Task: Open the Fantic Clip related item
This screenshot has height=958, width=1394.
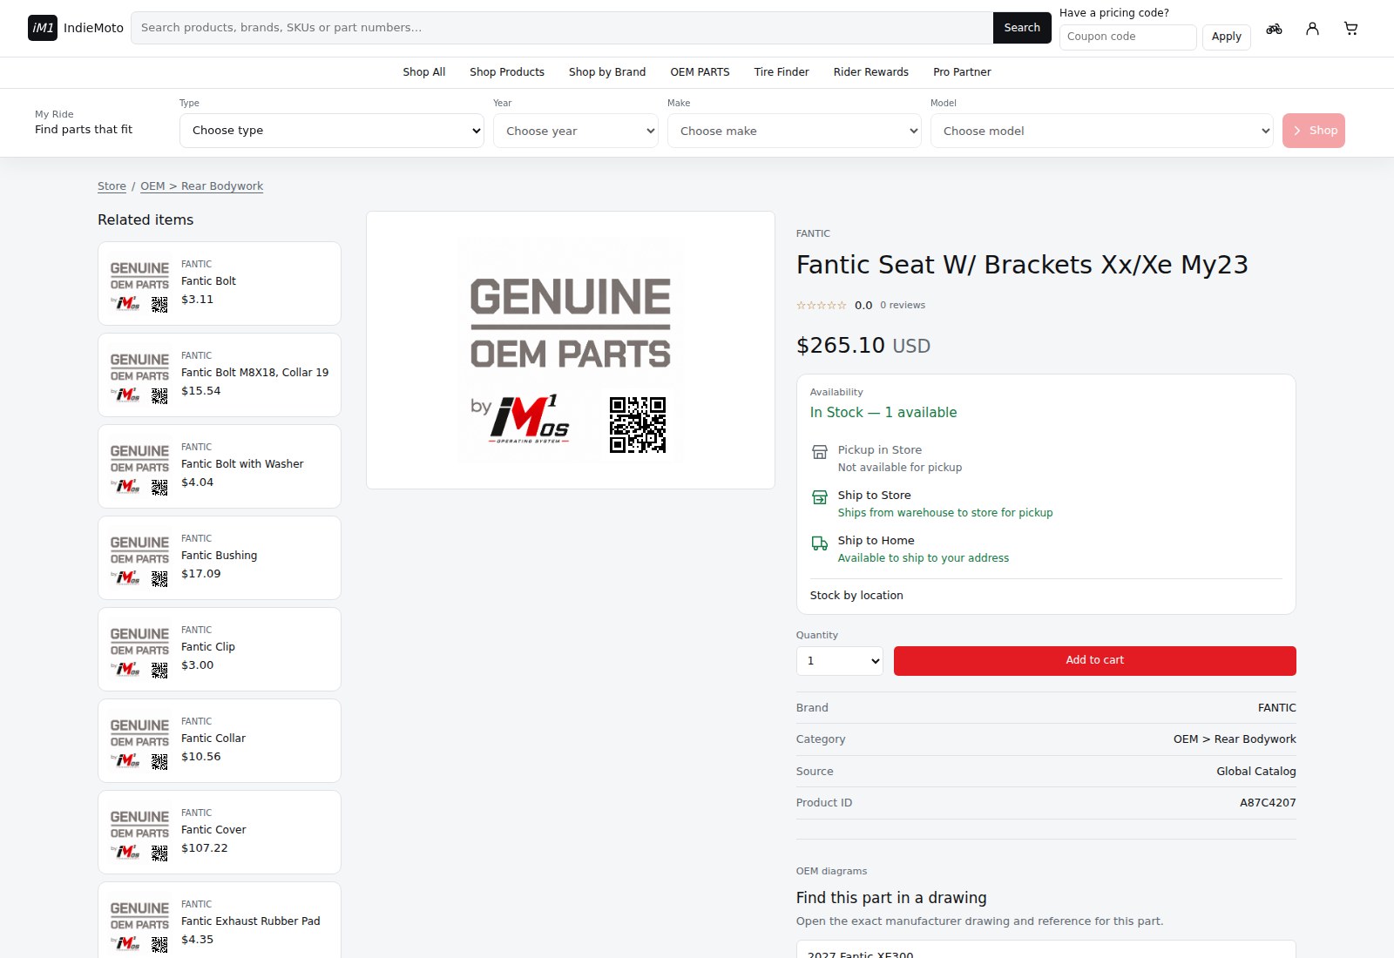Action: pos(220,649)
